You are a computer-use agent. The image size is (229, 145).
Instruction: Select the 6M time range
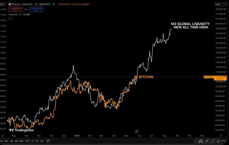click(x=21, y=141)
